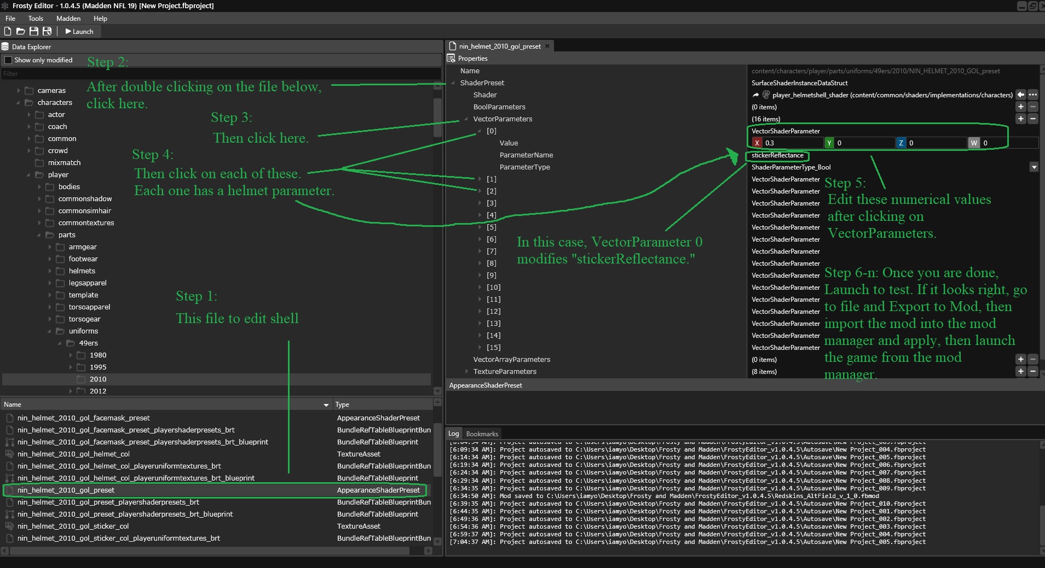This screenshot has width=1045, height=568.
Task: Remove an item from VectorParameters
Action: tap(1032, 119)
